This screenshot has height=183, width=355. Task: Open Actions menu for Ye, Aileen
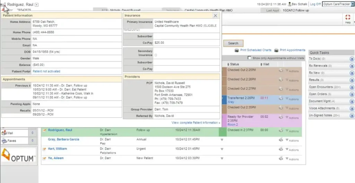pos(292,159)
